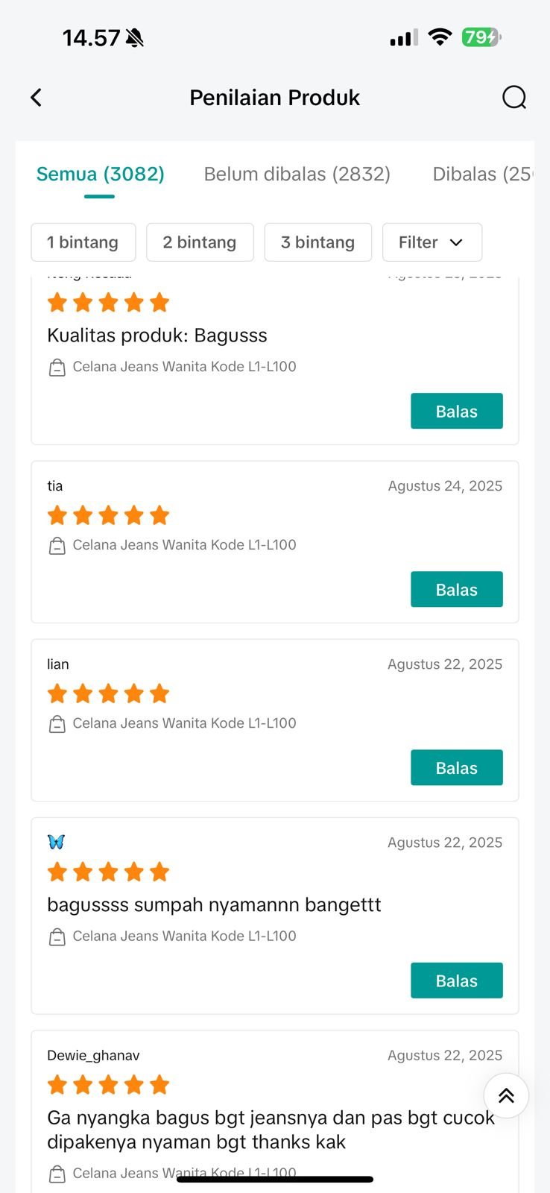This screenshot has width=550, height=1193.
Task: Tap scroll-to-top double chevron button
Action: pyautogui.click(x=506, y=1095)
